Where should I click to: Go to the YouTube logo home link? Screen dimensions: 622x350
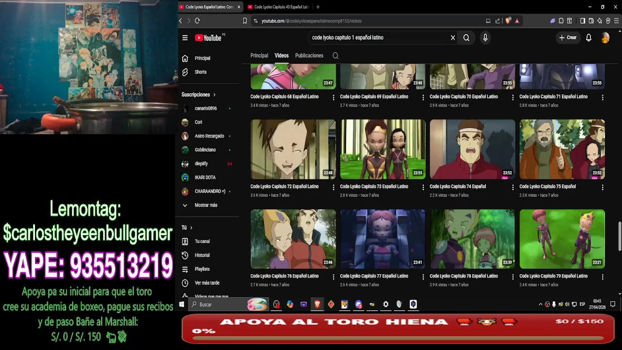(208, 38)
